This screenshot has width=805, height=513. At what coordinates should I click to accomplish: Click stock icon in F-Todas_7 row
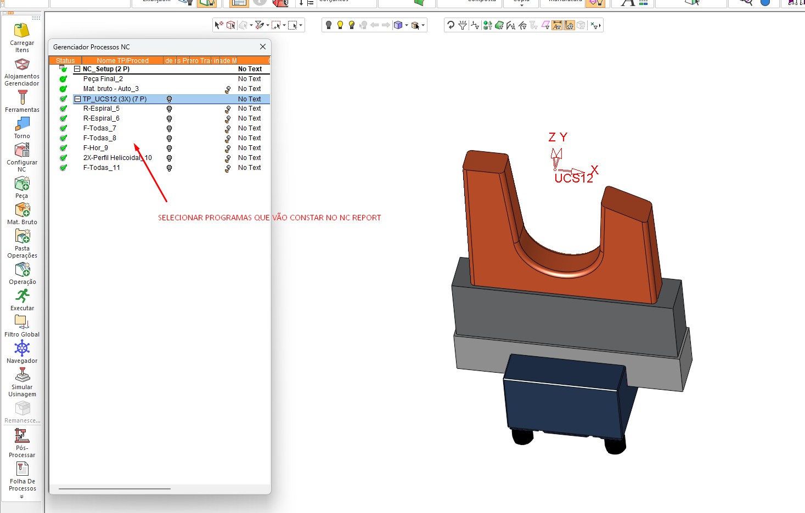pos(227,129)
